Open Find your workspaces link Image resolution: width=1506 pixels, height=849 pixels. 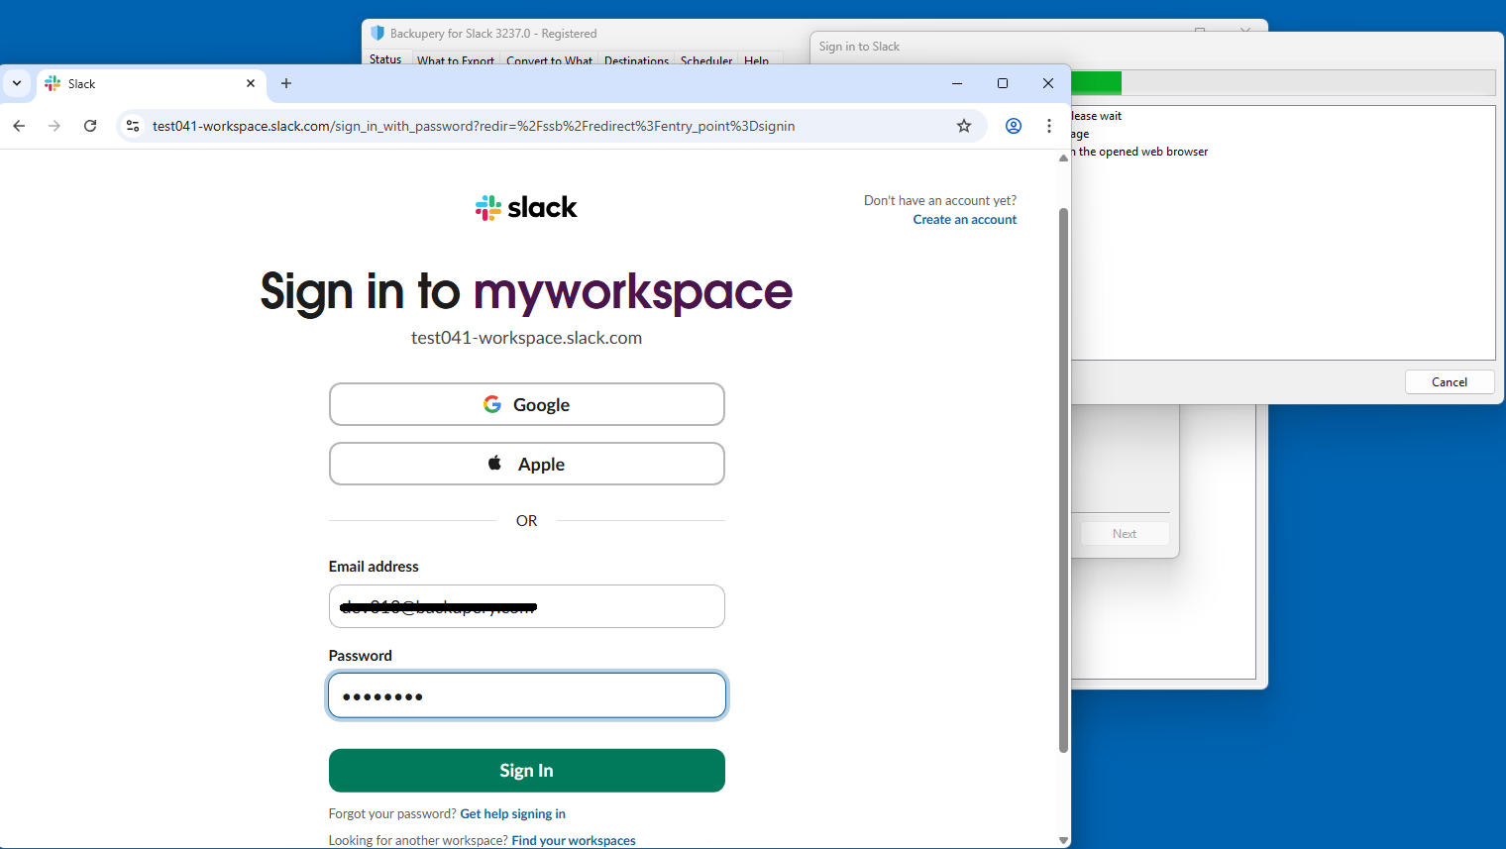coord(574,840)
